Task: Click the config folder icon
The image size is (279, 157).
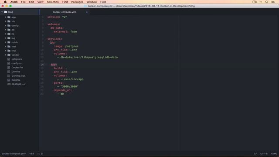Action: coord(9,26)
